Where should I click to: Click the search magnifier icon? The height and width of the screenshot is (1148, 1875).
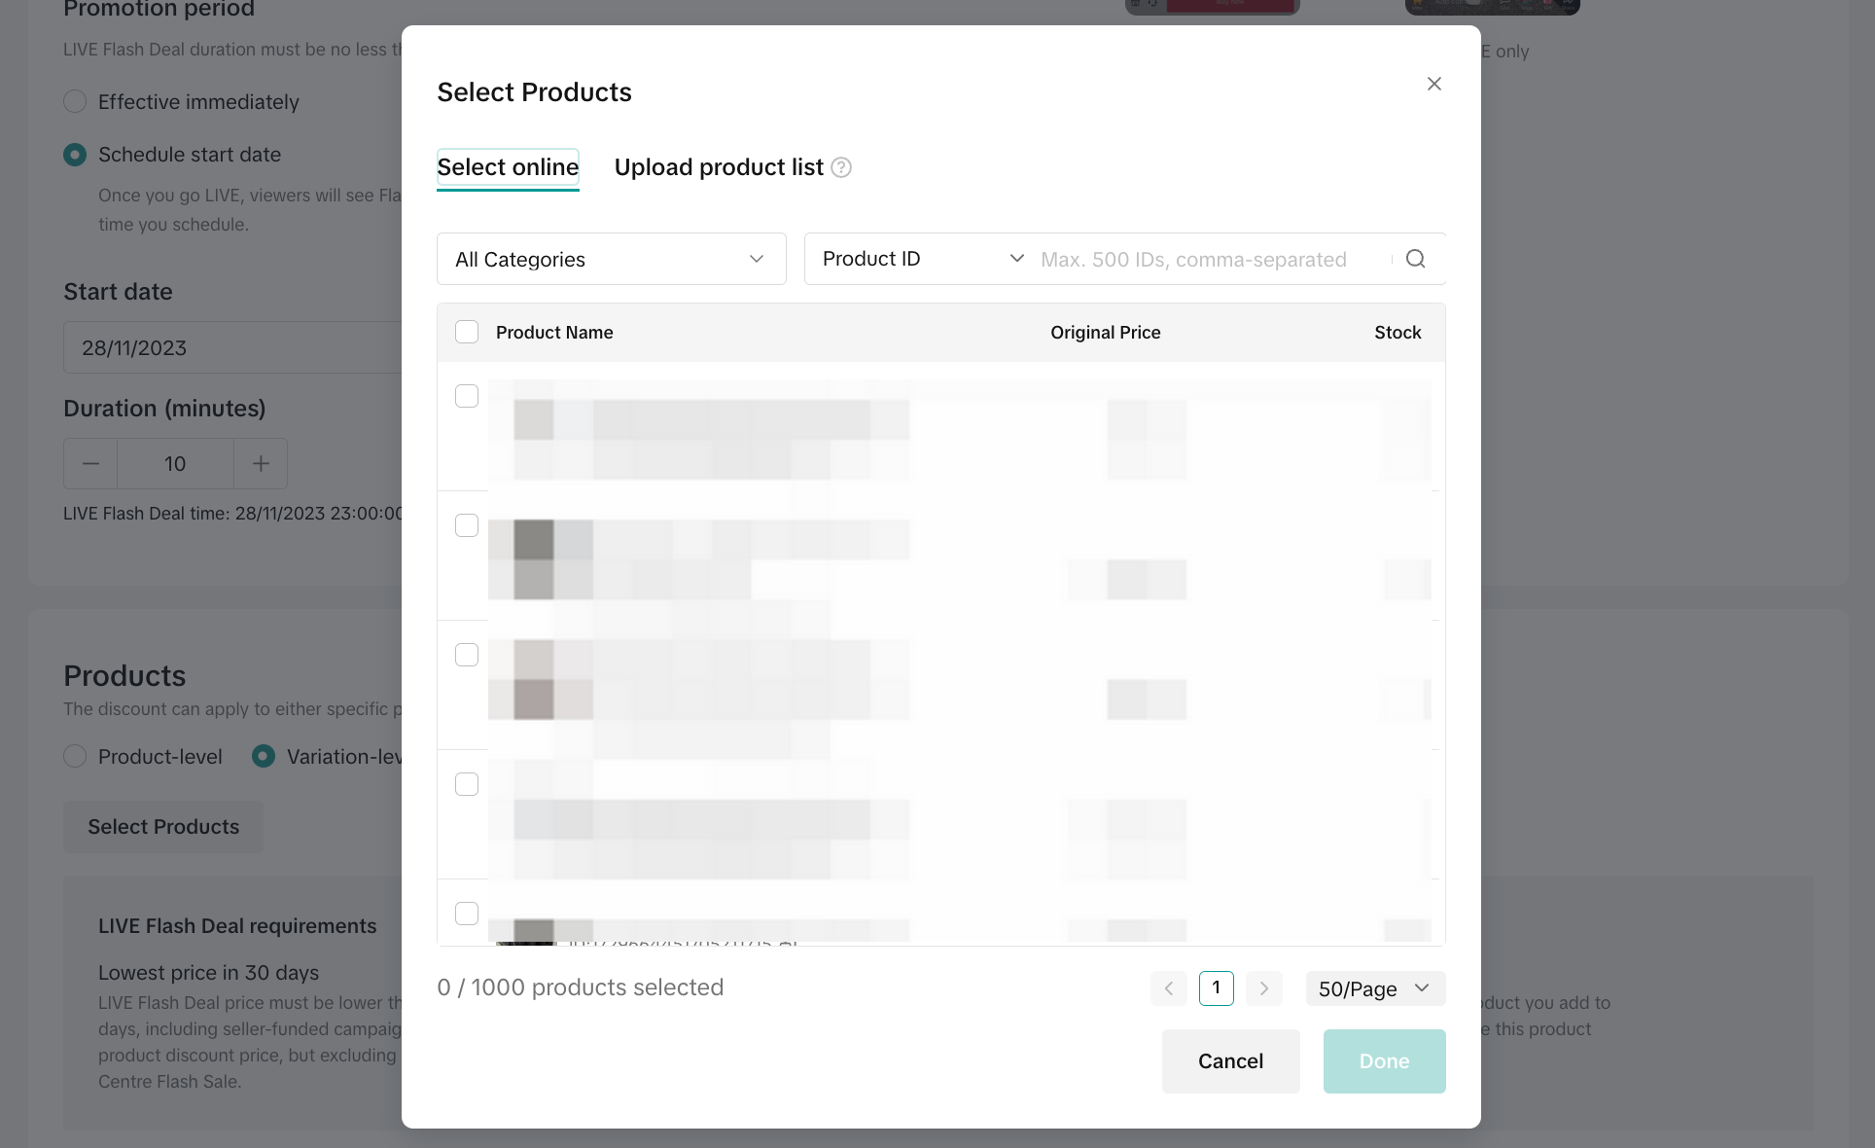coord(1416,259)
